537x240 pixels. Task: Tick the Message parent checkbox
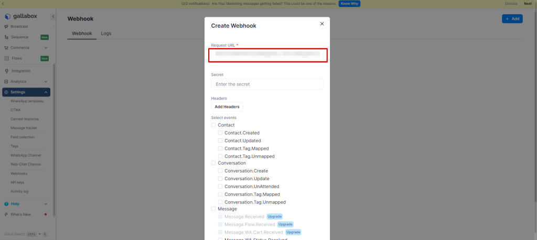(213, 209)
